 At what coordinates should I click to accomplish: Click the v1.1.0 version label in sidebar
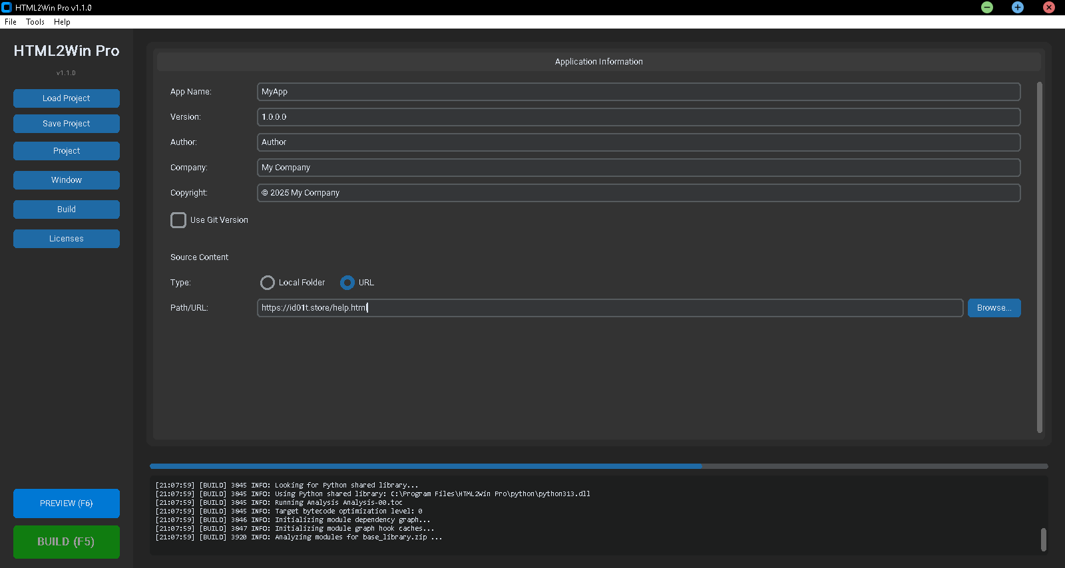tap(67, 73)
